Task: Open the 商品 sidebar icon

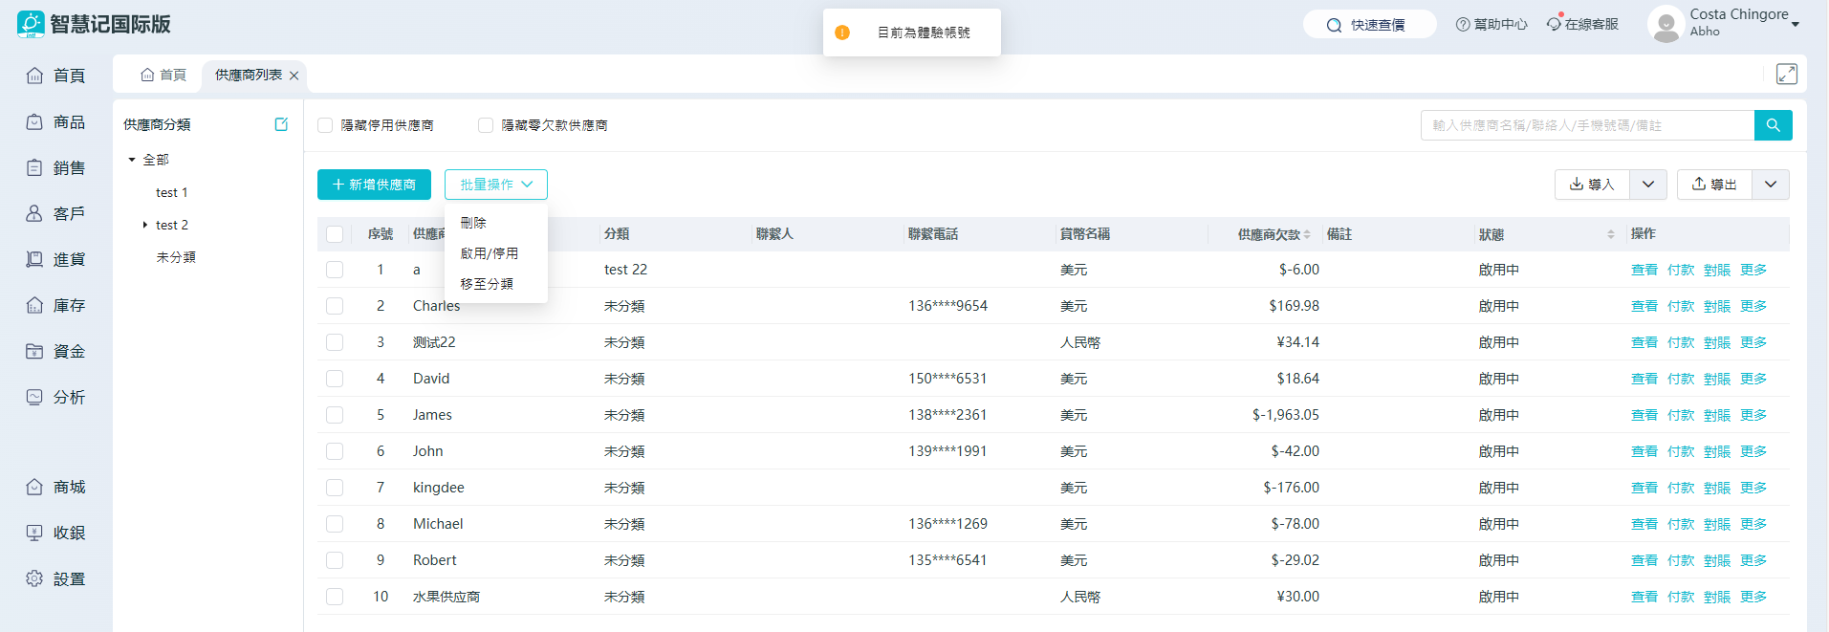Action: (x=34, y=122)
